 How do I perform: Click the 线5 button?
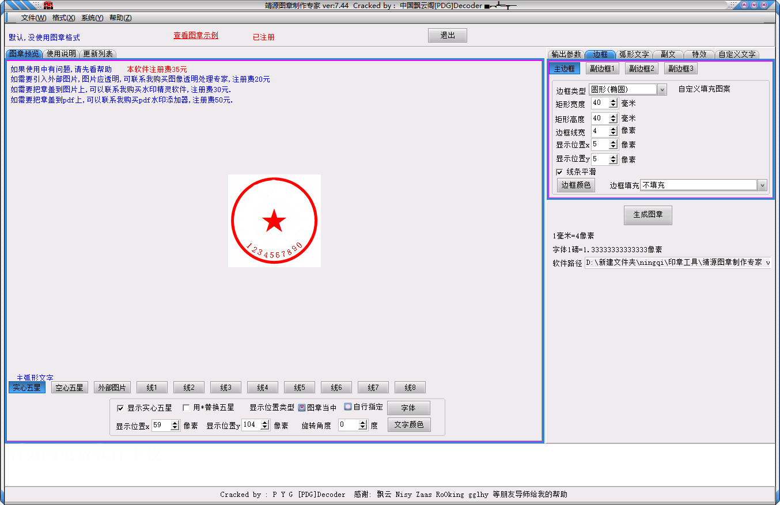tap(300, 388)
